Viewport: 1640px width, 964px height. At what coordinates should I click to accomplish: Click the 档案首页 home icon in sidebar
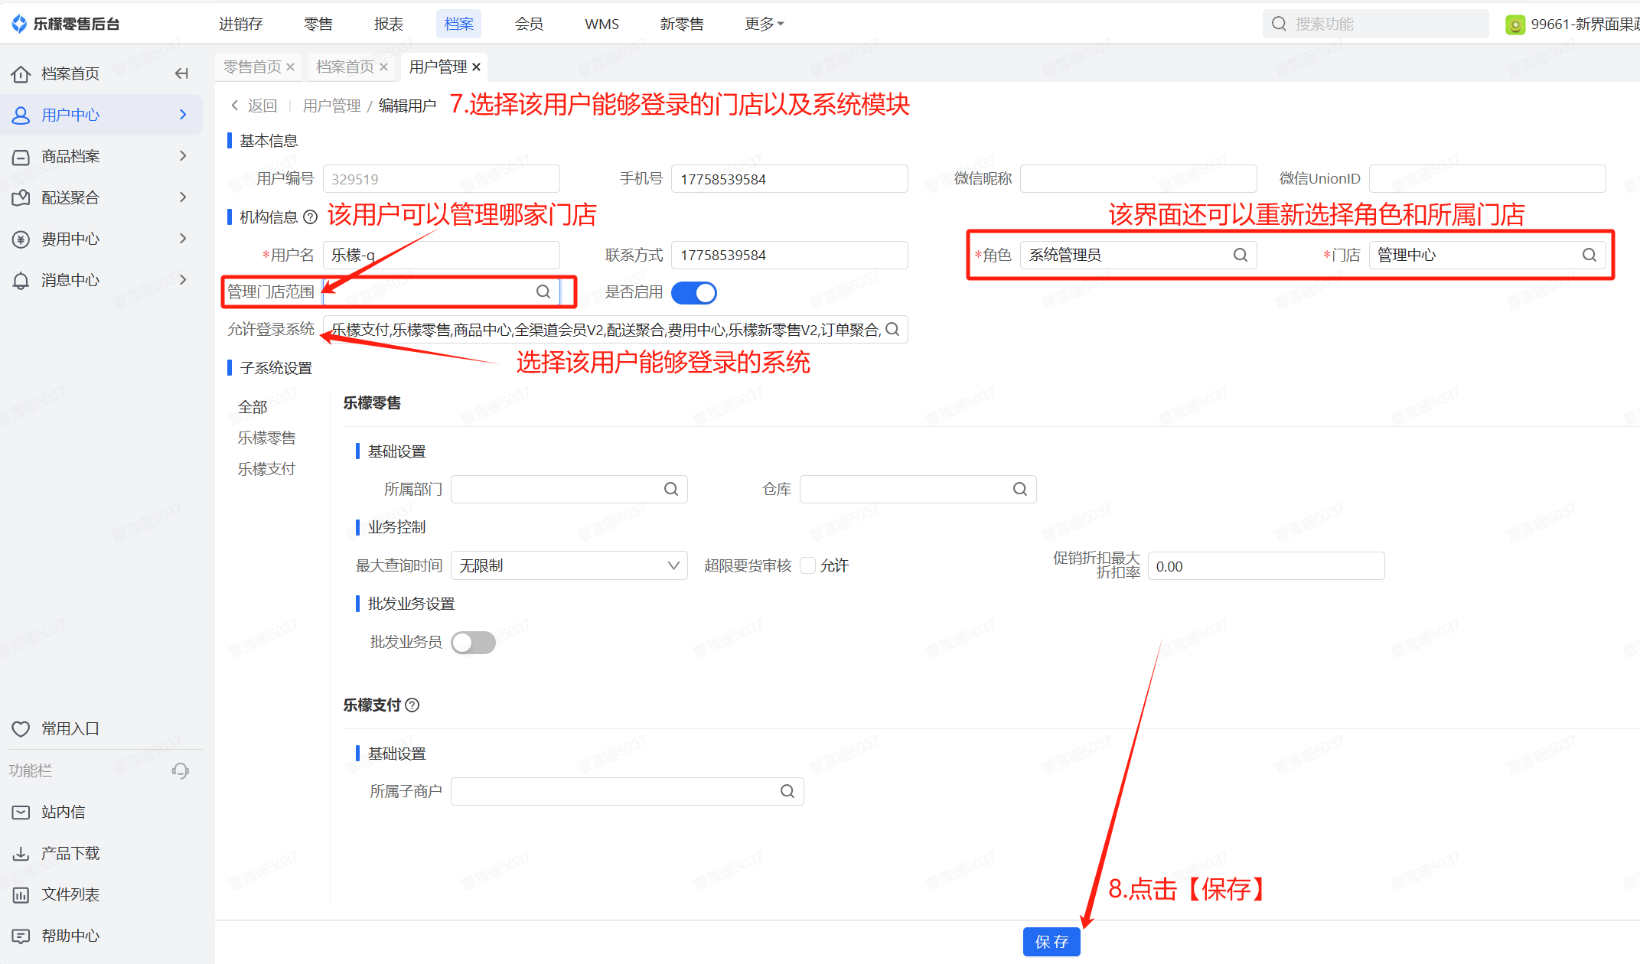click(x=21, y=73)
